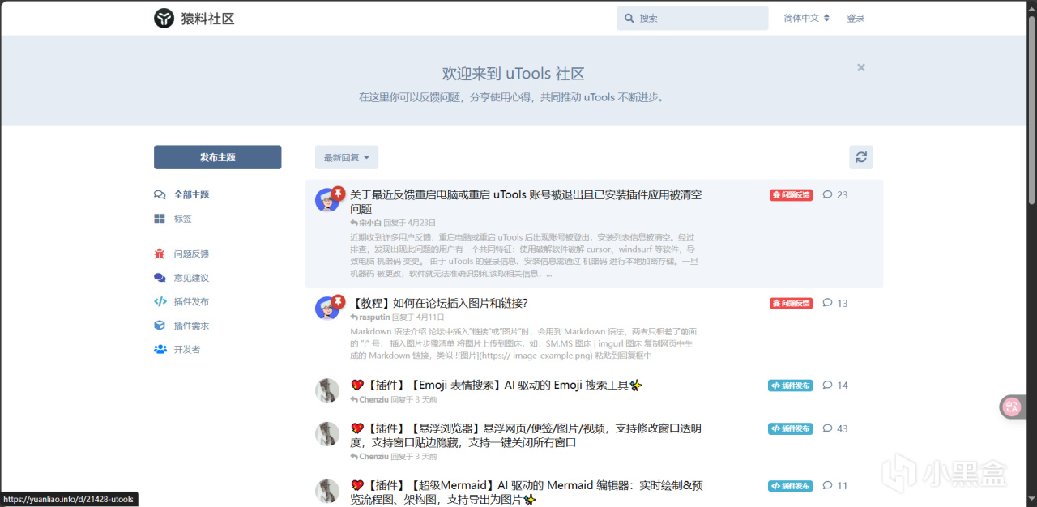
Task: Click reply count icon showing 13
Action: [827, 303]
